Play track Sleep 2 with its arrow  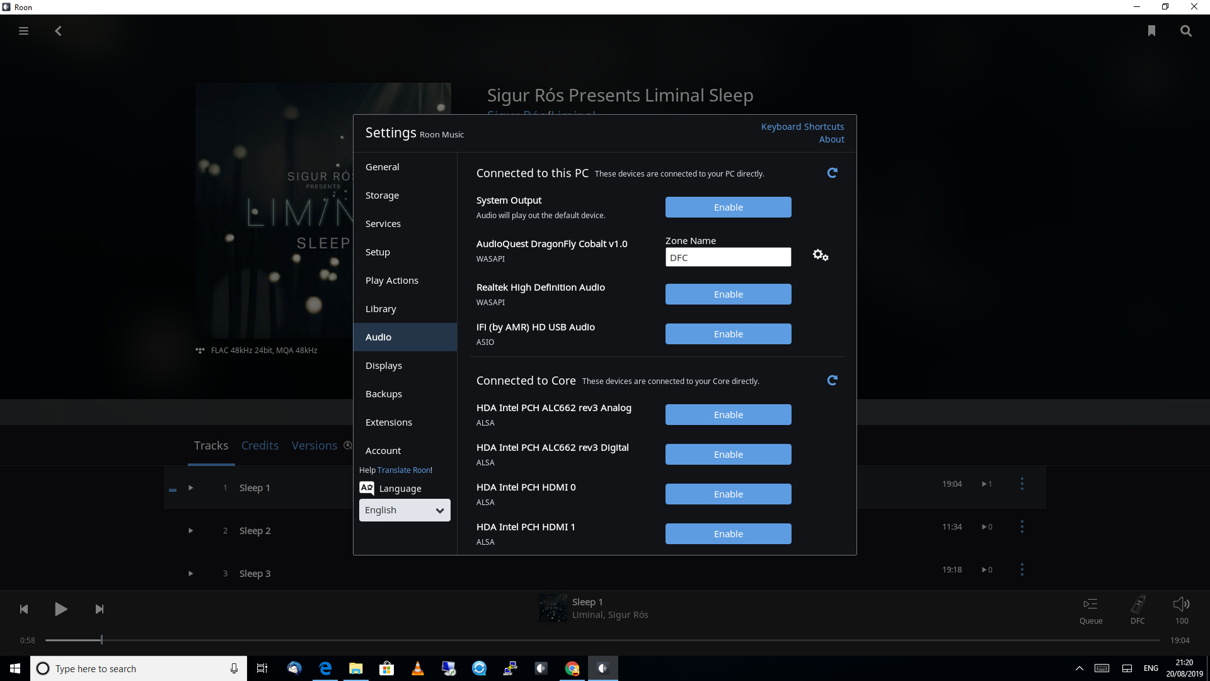(x=190, y=530)
